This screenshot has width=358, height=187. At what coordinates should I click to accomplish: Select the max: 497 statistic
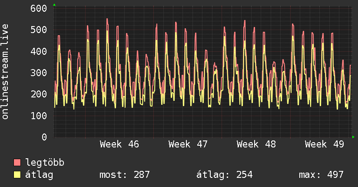click(x=321, y=175)
